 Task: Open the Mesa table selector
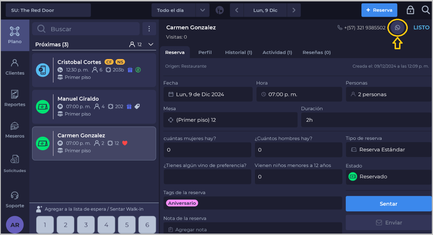230,120
